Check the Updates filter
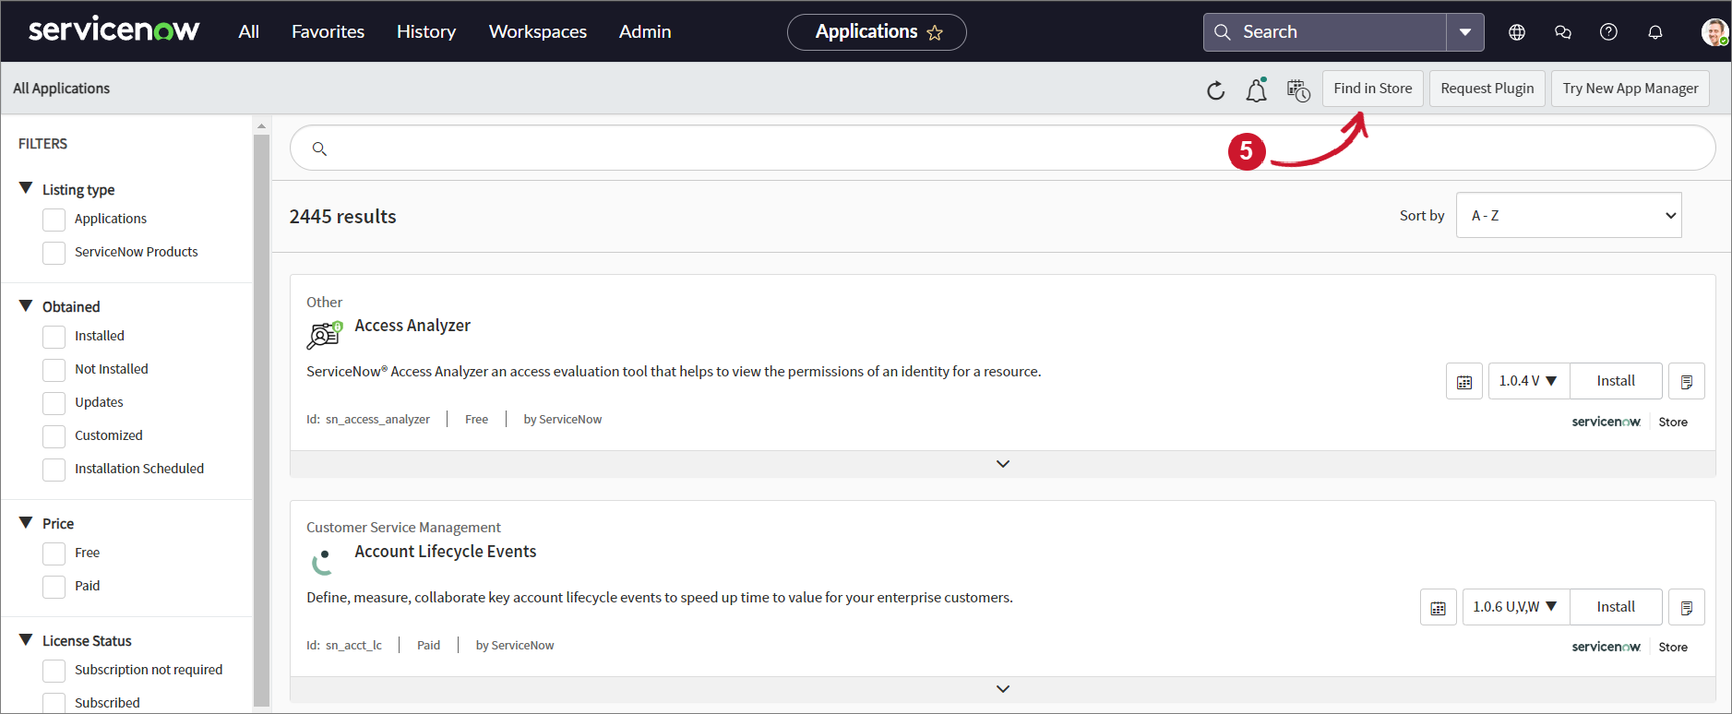The height and width of the screenshot is (714, 1732). click(x=54, y=403)
